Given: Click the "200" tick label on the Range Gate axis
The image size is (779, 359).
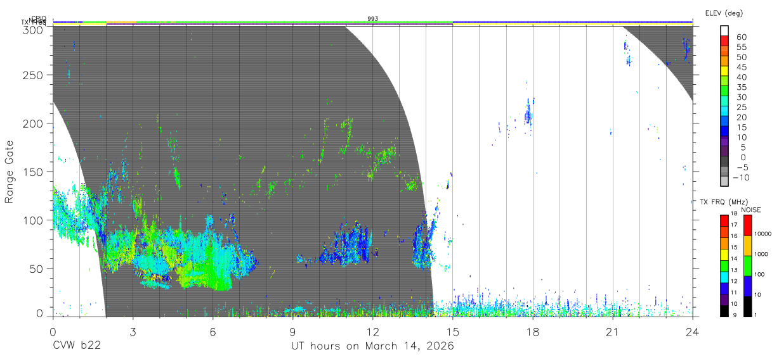Looking at the screenshot, I should point(32,123).
